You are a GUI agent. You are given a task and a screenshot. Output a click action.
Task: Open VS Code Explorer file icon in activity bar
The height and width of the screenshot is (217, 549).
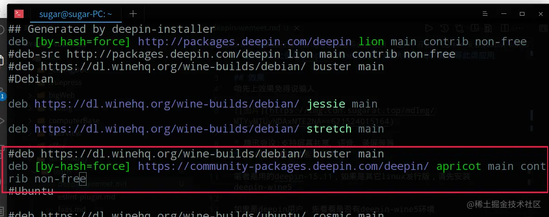click(2, 61)
